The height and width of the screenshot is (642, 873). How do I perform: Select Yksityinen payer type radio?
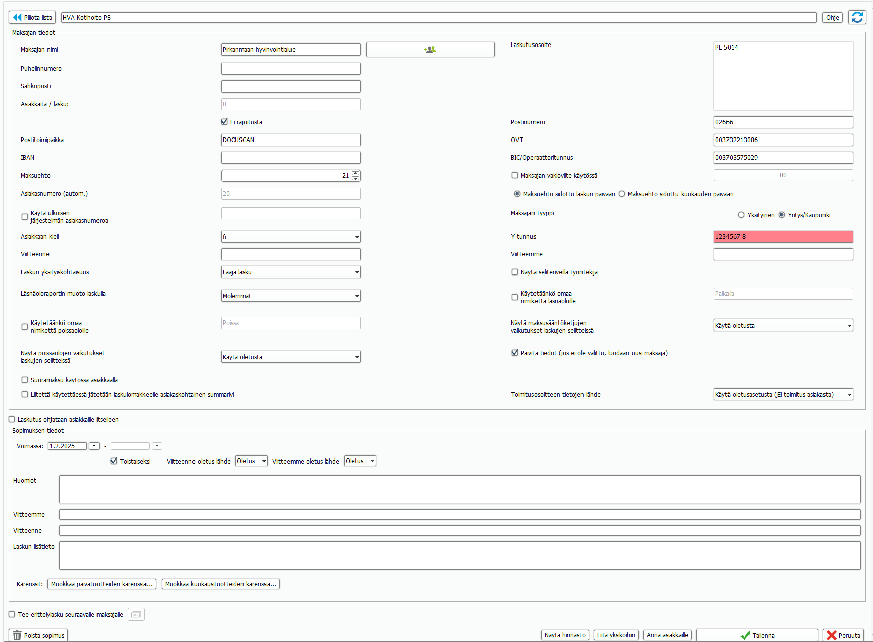coord(741,215)
